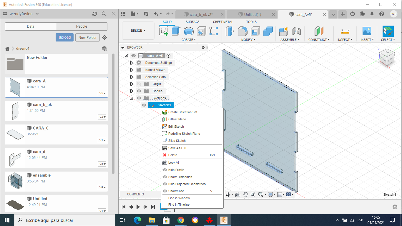Open the DESIGN workspace dropdown

(x=138, y=31)
